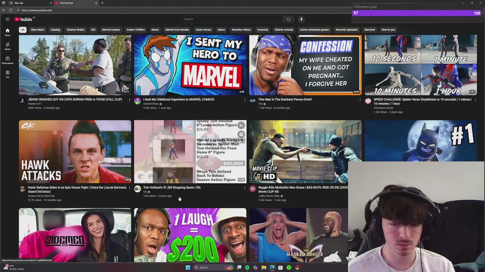Viewport: 485px width, 272px height.
Task: Select the Sketch comedy filter chip
Action: 284,30
